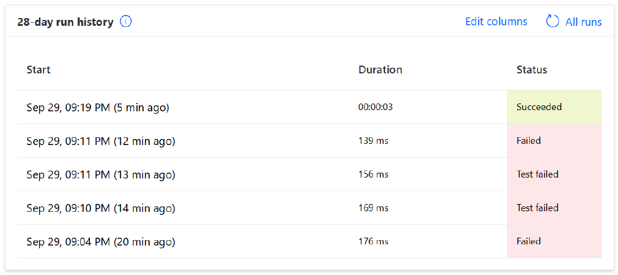
Task: Open the run from 14 min ago
Action: (101, 208)
